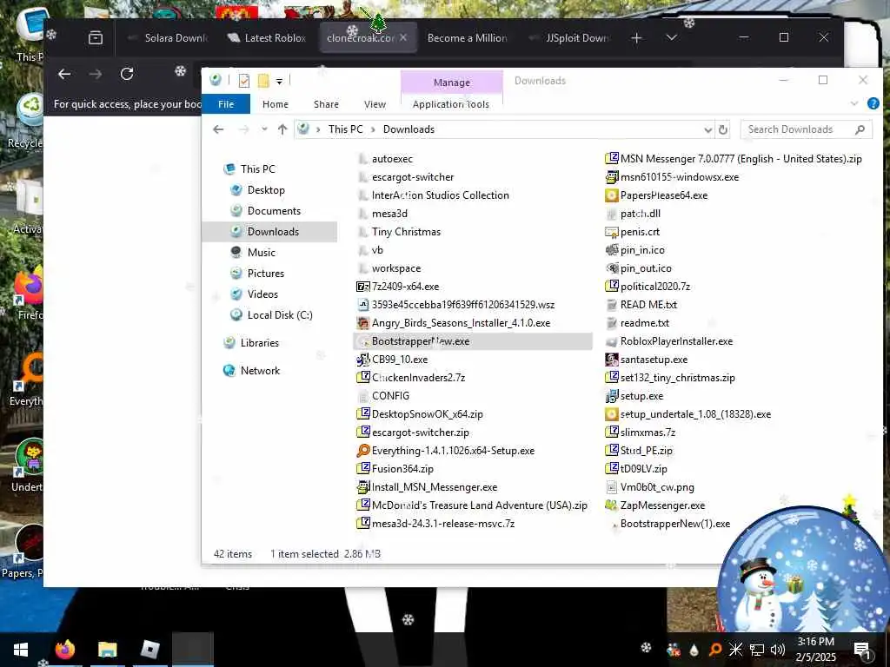Switch to Solara Download browser tab
The height and width of the screenshot is (667, 890).
168,38
